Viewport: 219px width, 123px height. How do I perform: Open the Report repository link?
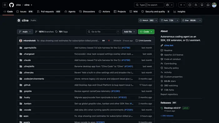pyautogui.click(x=169, y=94)
